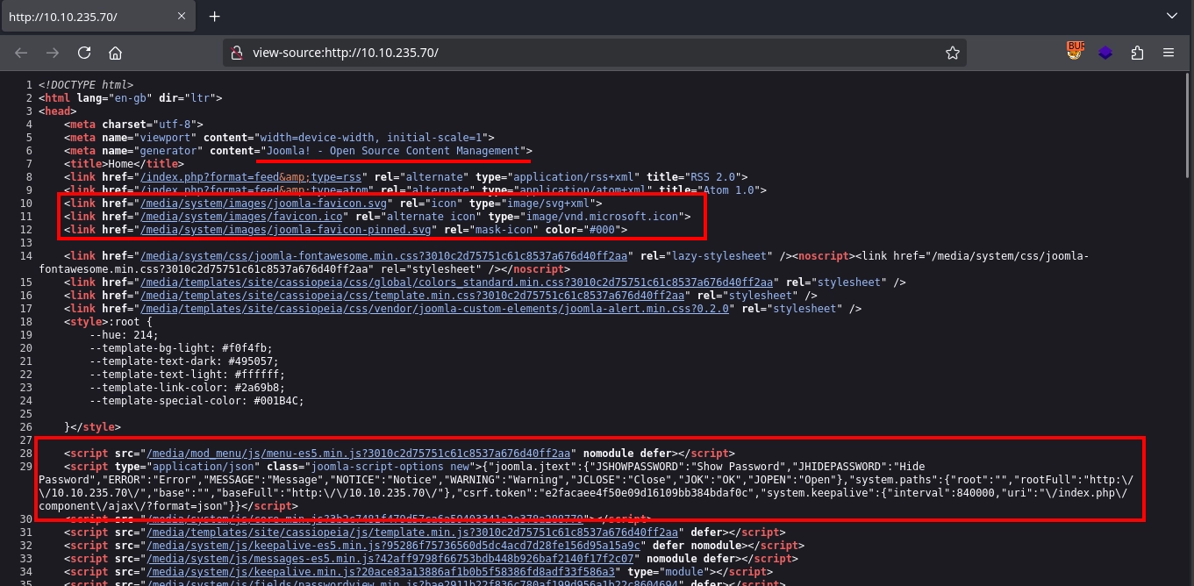Click the insecure connection lock icon
Viewport: 1194px width, 586px height.
237,53
